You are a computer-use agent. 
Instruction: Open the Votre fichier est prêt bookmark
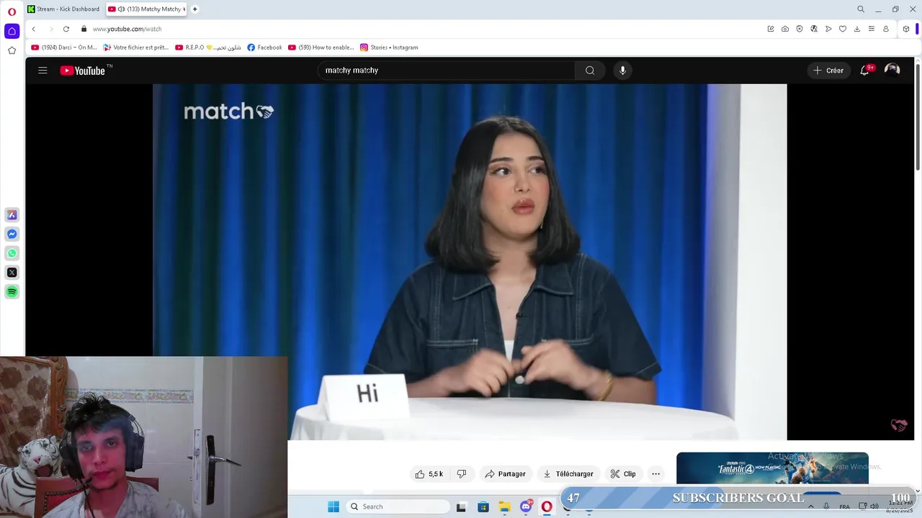coord(136,47)
